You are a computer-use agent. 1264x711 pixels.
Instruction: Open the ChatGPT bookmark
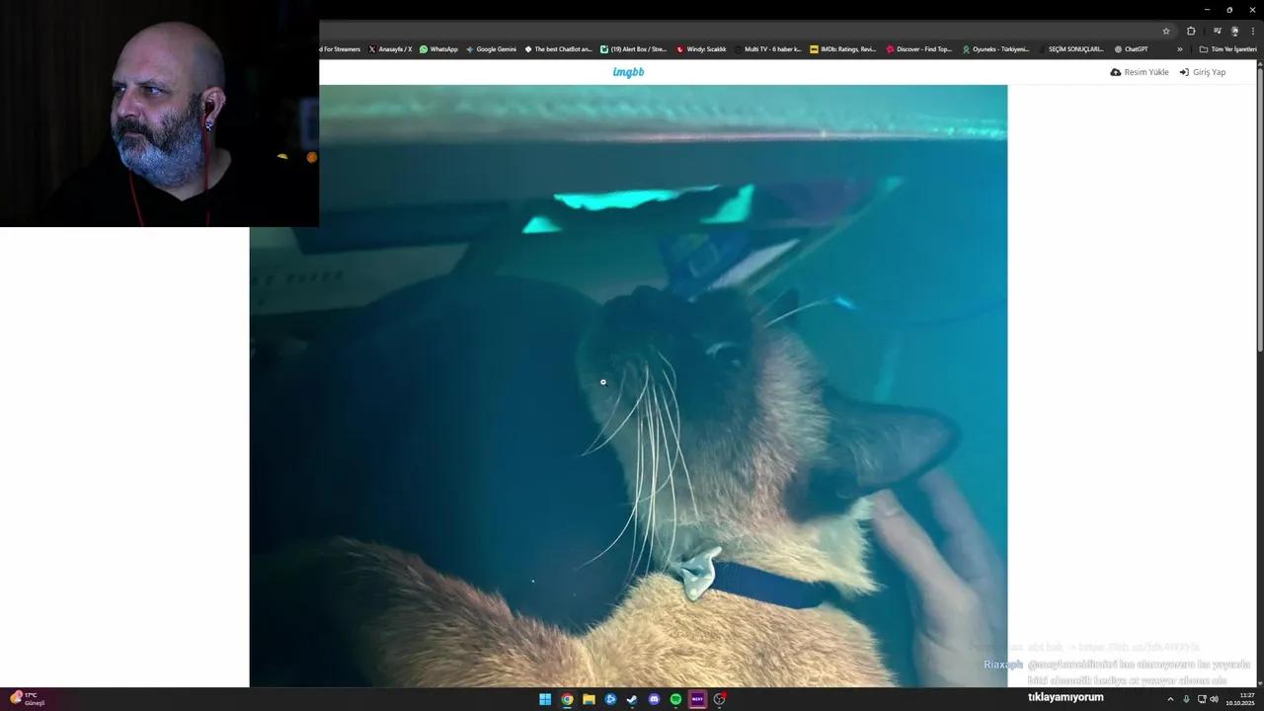click(1131, 49)
